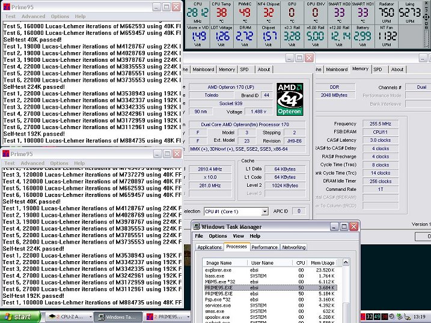Viewport: 431px width, 323px height.
Task: Open Test menu in upper Prime95 window
Action: point(10,16)
